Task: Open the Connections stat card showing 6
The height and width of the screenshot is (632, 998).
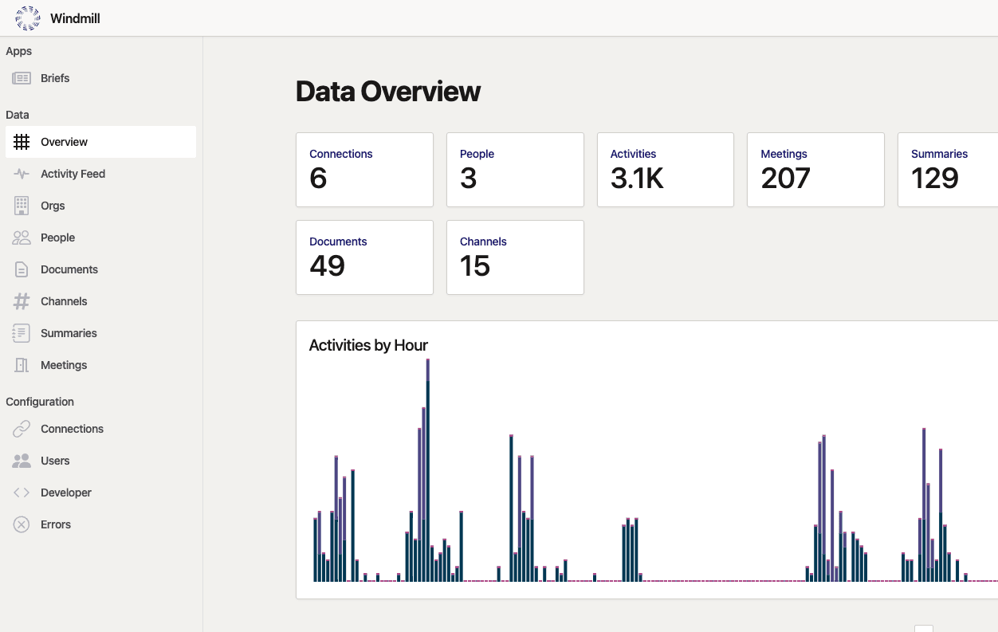Action: coord(364,170)
